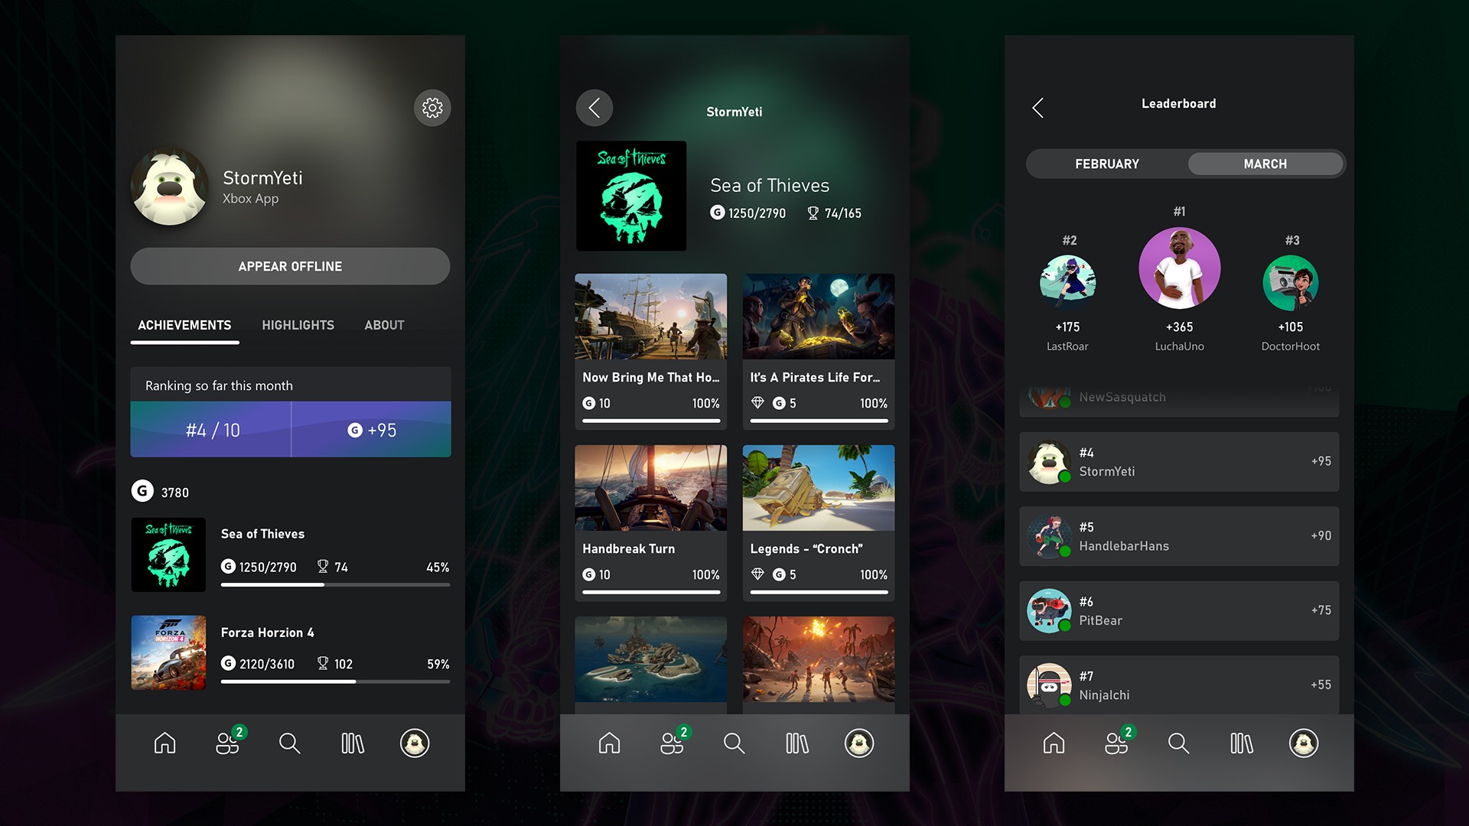1469x826 pixels.
Task: Switch to HIGHLIGHTS tab on profile
Action: (297, 325)
